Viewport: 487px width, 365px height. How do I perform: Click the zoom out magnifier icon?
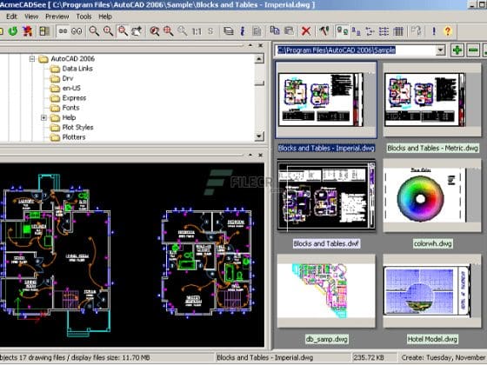[94, 31]
